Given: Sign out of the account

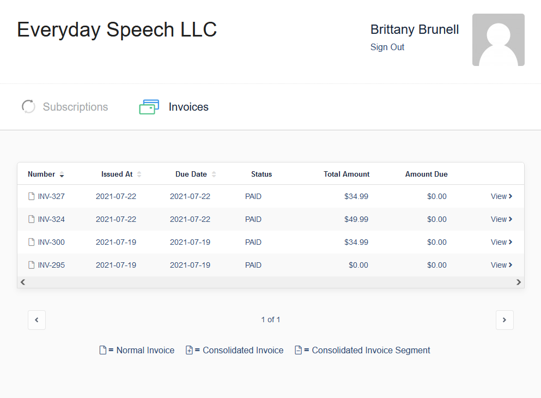Looking at the screenshot, I should [x=387, y=47].
